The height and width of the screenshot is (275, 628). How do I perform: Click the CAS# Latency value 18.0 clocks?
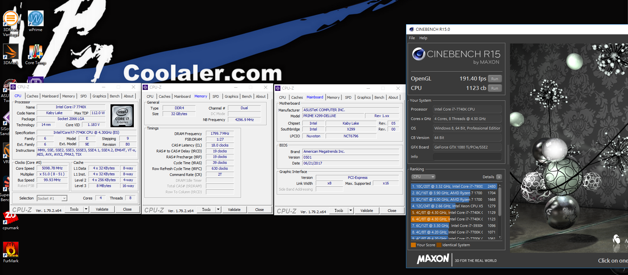coord(220,145)
